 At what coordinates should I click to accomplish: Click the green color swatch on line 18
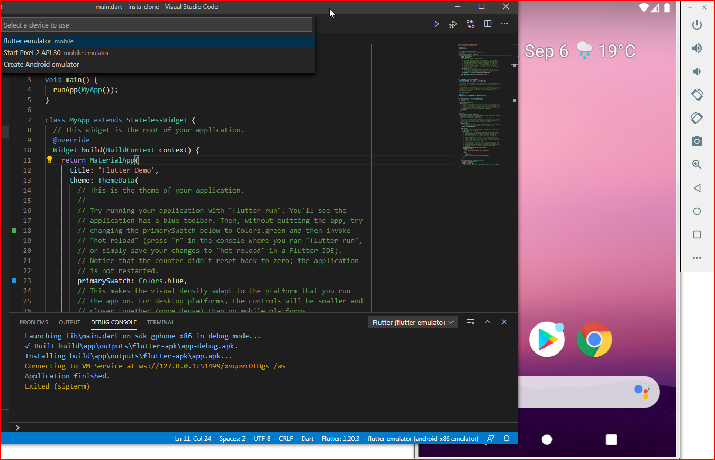tap(14, 231)
